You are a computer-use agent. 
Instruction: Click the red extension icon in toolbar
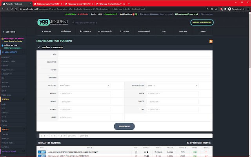pyautogui.click(x=221, y=9)
